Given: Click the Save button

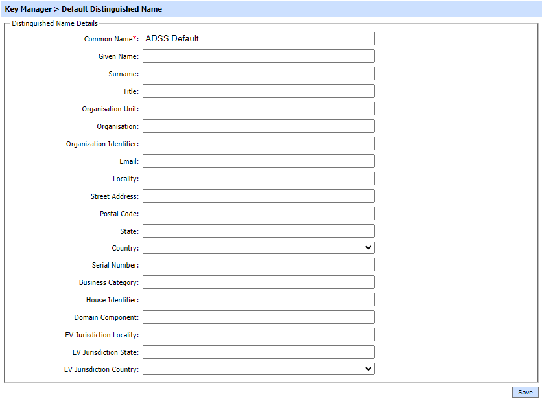Looking at the screenshot, I should tap(525, 393).
